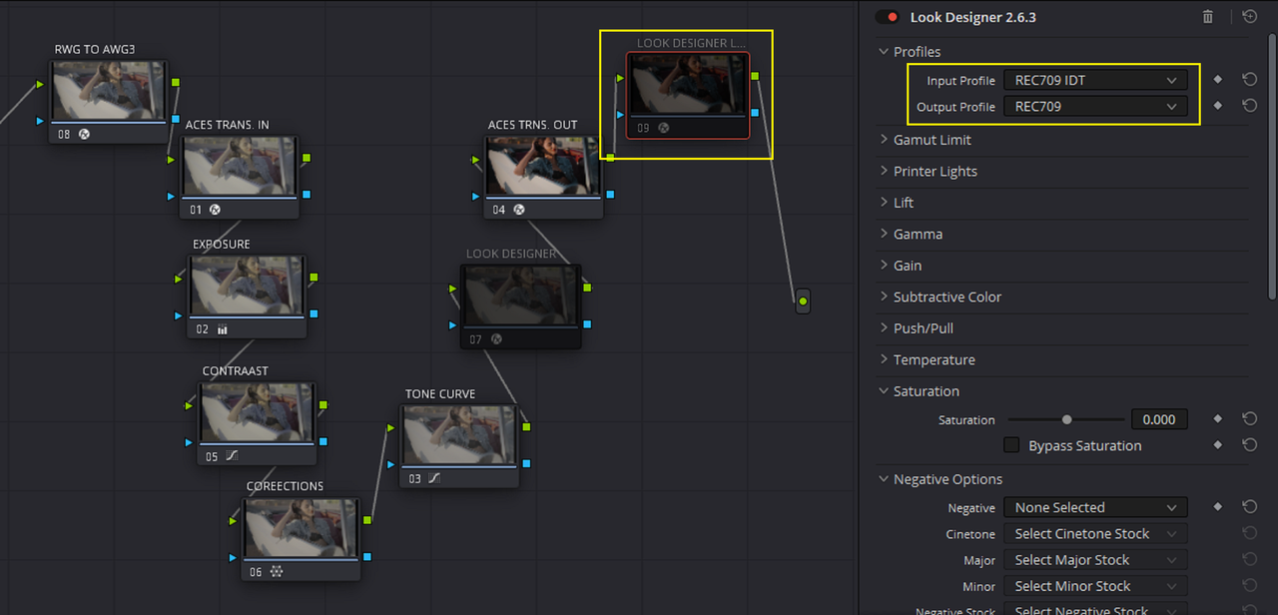Open the Input Profile dropdown
This screenshot has height=615, width=1278.
[1095, 80]
